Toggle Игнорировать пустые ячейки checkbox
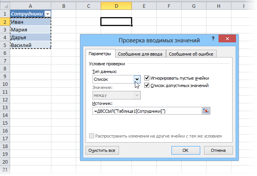Screen dimensions: 257x176 click(147, 78)
